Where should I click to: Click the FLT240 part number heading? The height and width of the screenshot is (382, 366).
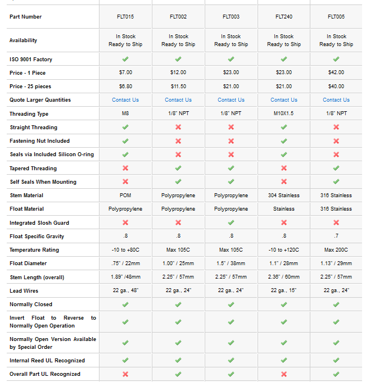click(x=284, y=17)
